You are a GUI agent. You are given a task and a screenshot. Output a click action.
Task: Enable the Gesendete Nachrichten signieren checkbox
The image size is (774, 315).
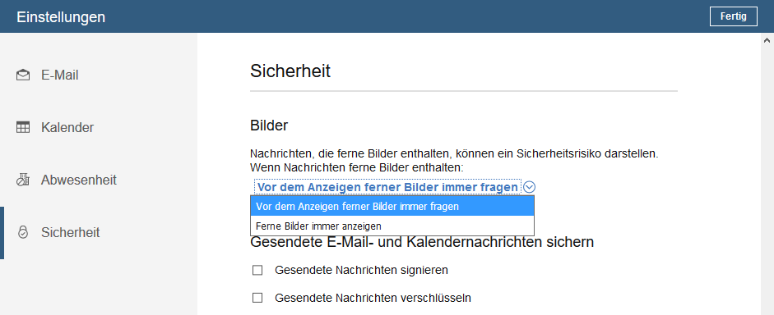pyautogui.click(x=257, y=270)
